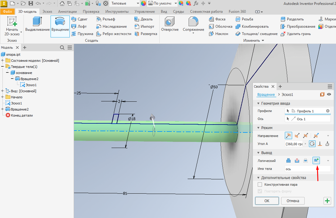Switch to the Аннотации ribbon tab
This screenshot has width=336, height=218.
(68, 12)
